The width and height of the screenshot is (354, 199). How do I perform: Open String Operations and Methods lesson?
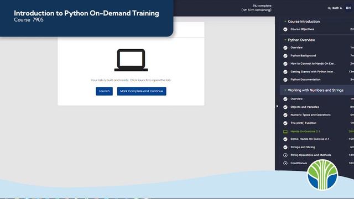pyautogui.click(x=311, y=155)
